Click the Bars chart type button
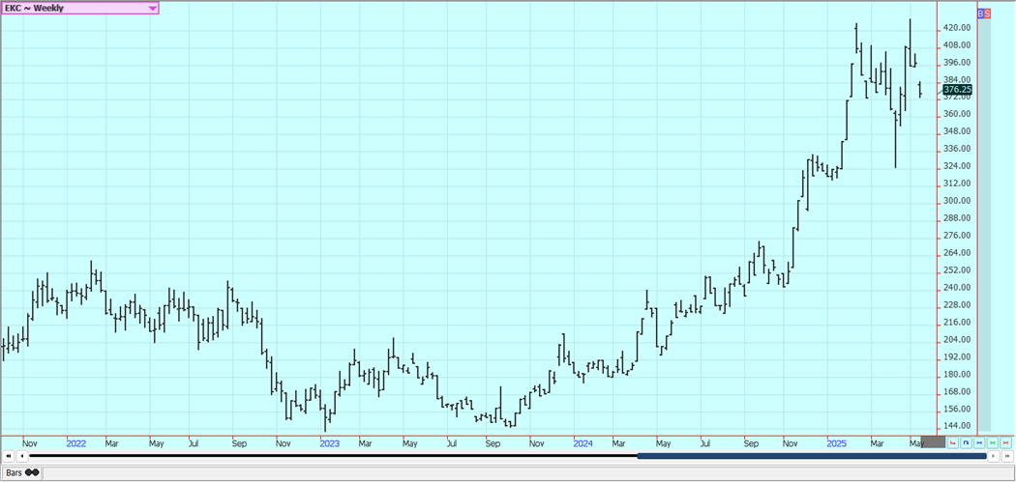 (22, 473)
